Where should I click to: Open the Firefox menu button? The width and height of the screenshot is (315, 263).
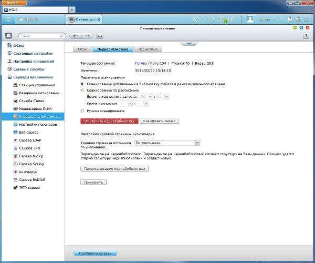click(x=14, y=3)
